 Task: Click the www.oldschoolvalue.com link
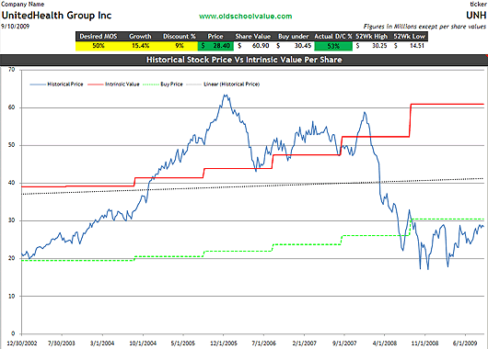click(x=245, y=17)
